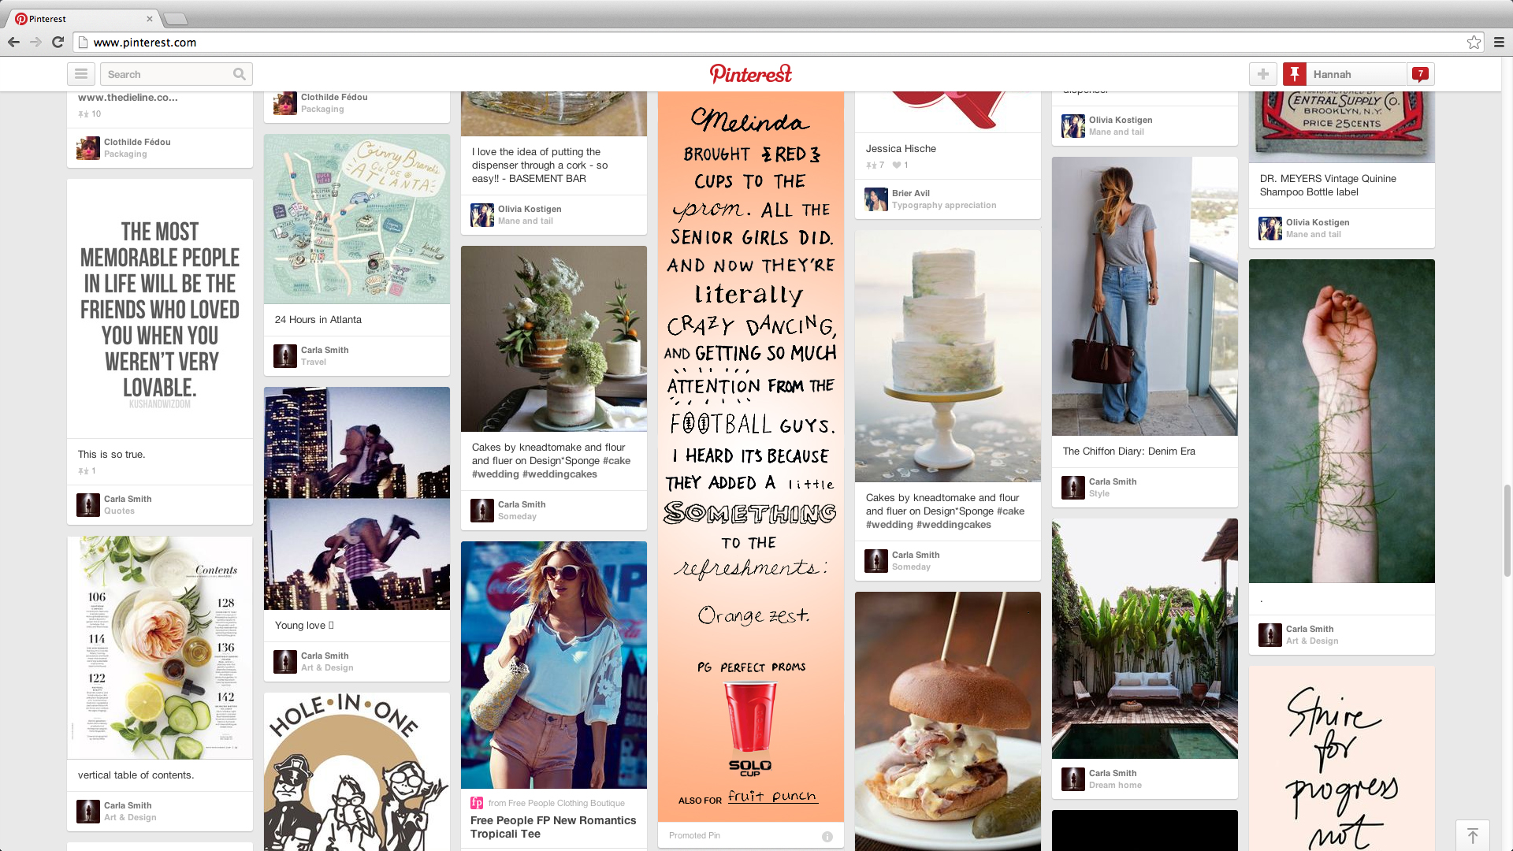Click the plus add pin button

(1263, 74)
